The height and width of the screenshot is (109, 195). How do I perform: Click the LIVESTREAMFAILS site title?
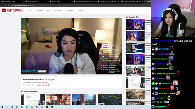[16, 11]
